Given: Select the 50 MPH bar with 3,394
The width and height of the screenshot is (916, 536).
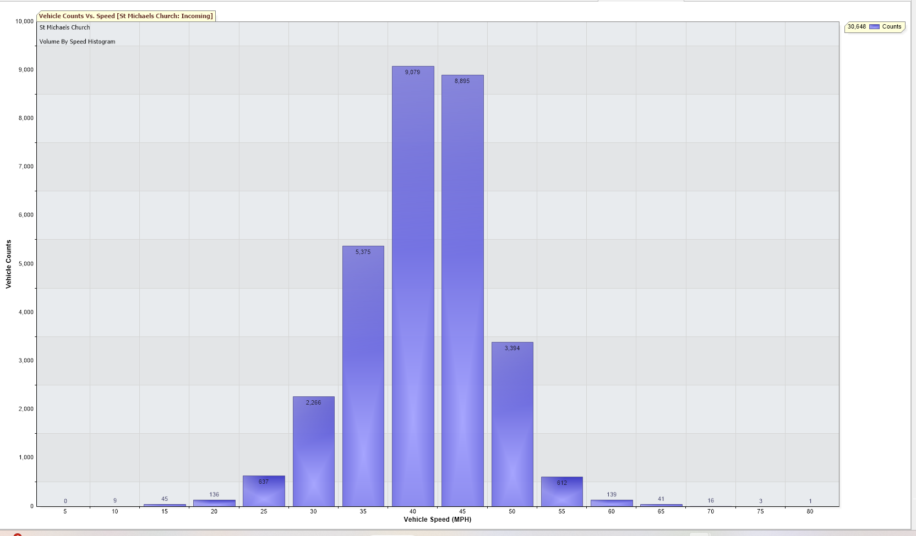Looking at the screenshot, I should 512,424.
